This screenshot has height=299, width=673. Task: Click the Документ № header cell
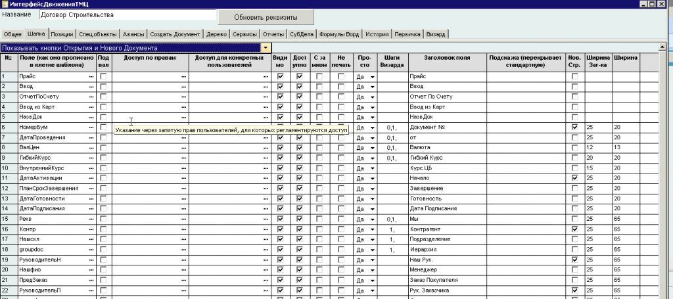[x=447, y=127]
